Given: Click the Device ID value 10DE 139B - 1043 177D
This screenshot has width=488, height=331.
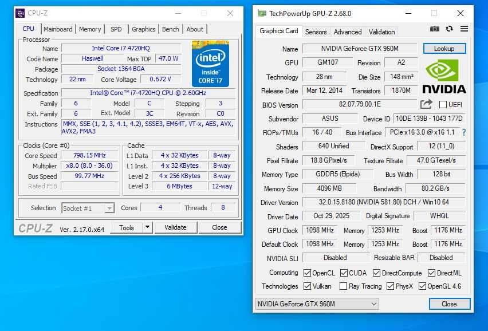Looking at the screenshot, I should pyautogui.click(x=430, y=119).
